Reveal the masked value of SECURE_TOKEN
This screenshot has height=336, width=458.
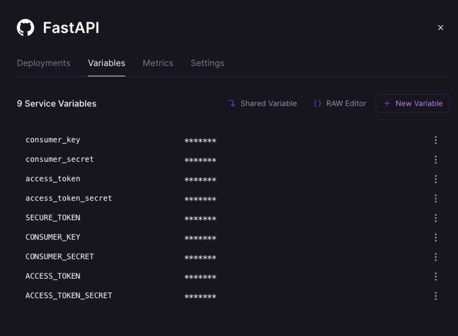click(200, 219)
